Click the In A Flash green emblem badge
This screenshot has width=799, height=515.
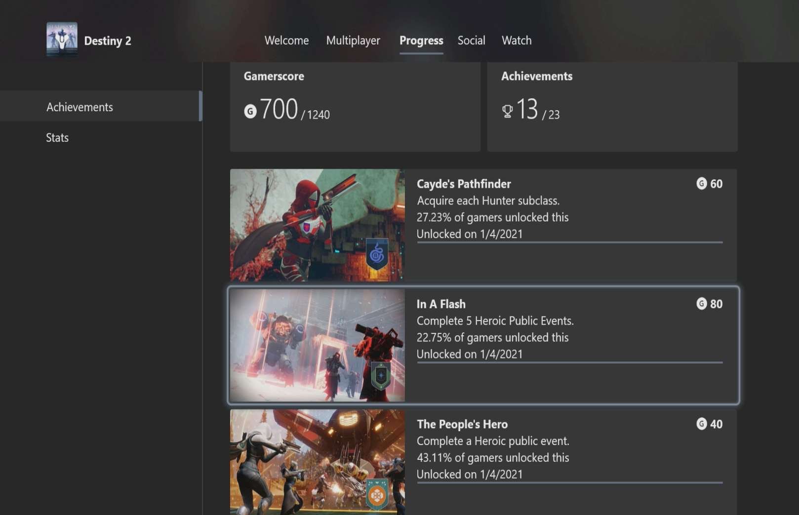pyautogui.click(x=381, y=376)
